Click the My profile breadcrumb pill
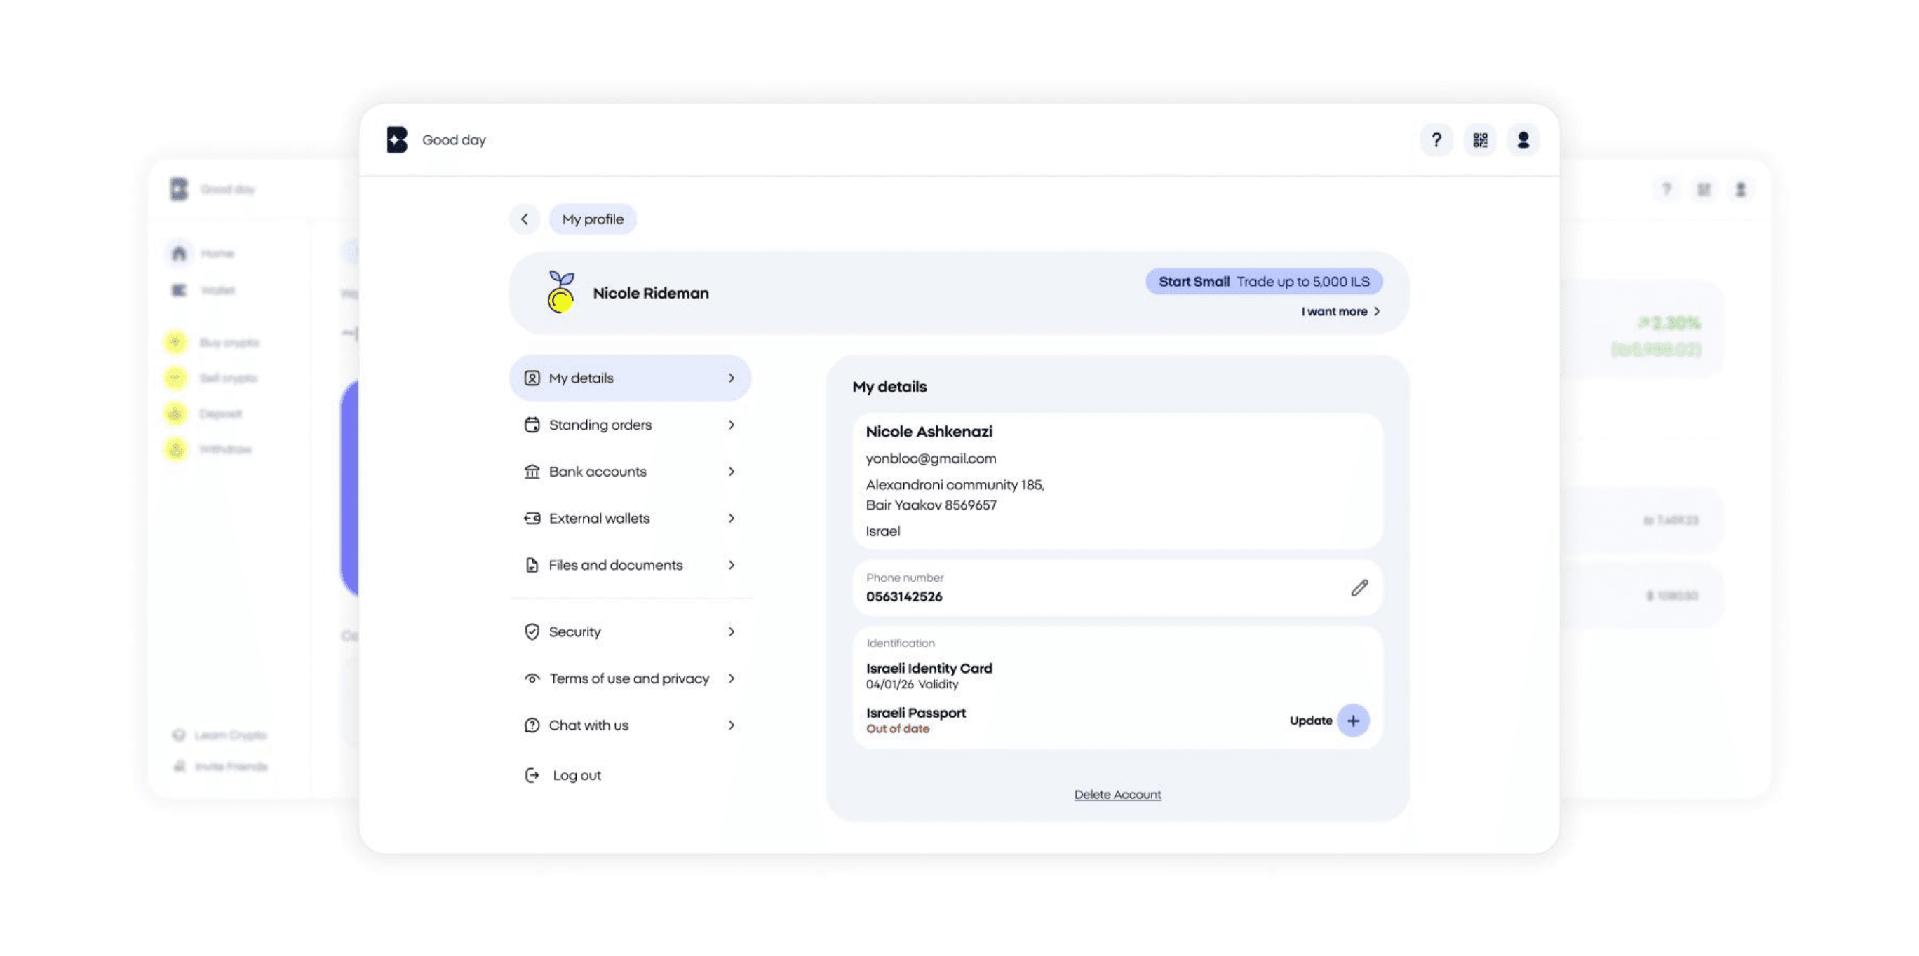 (592, 219)
